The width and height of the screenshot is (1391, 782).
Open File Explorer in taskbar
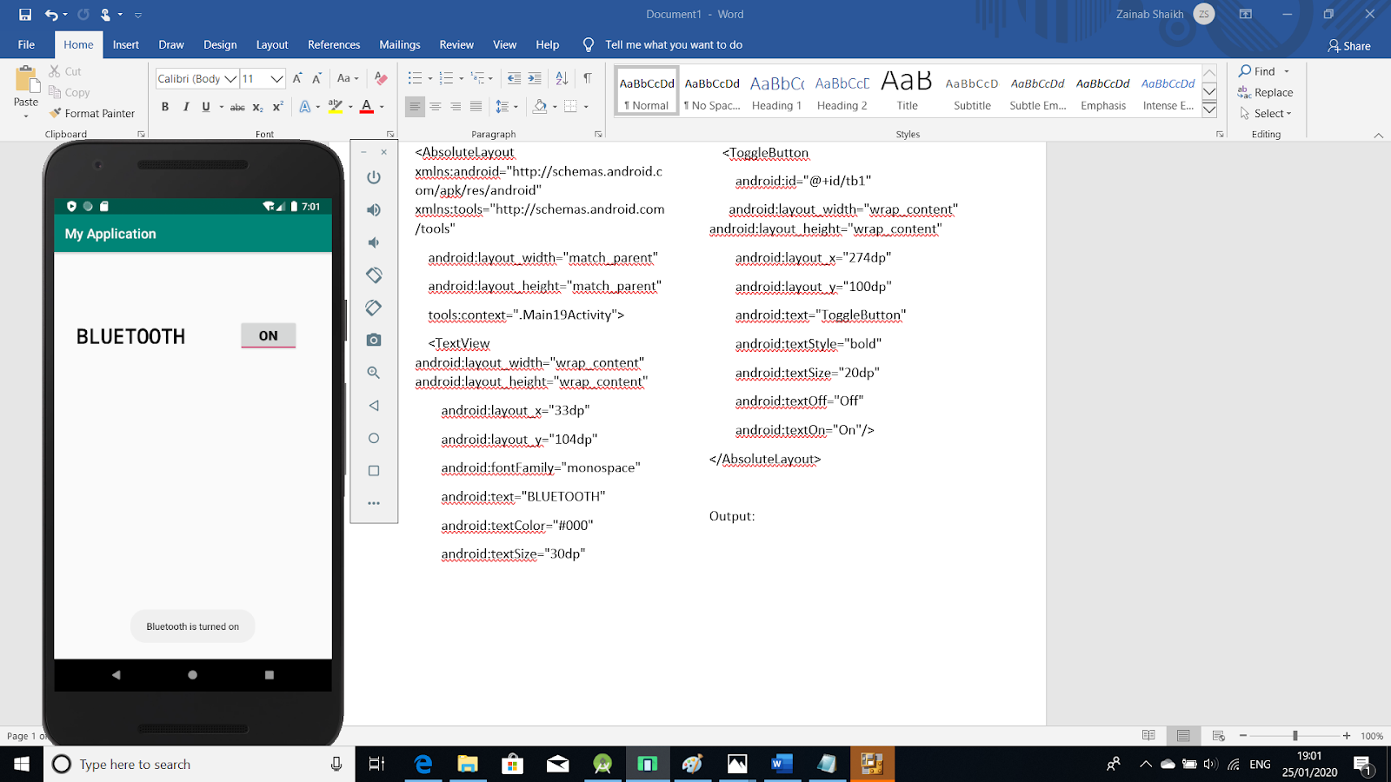click(x=467, y=764)
